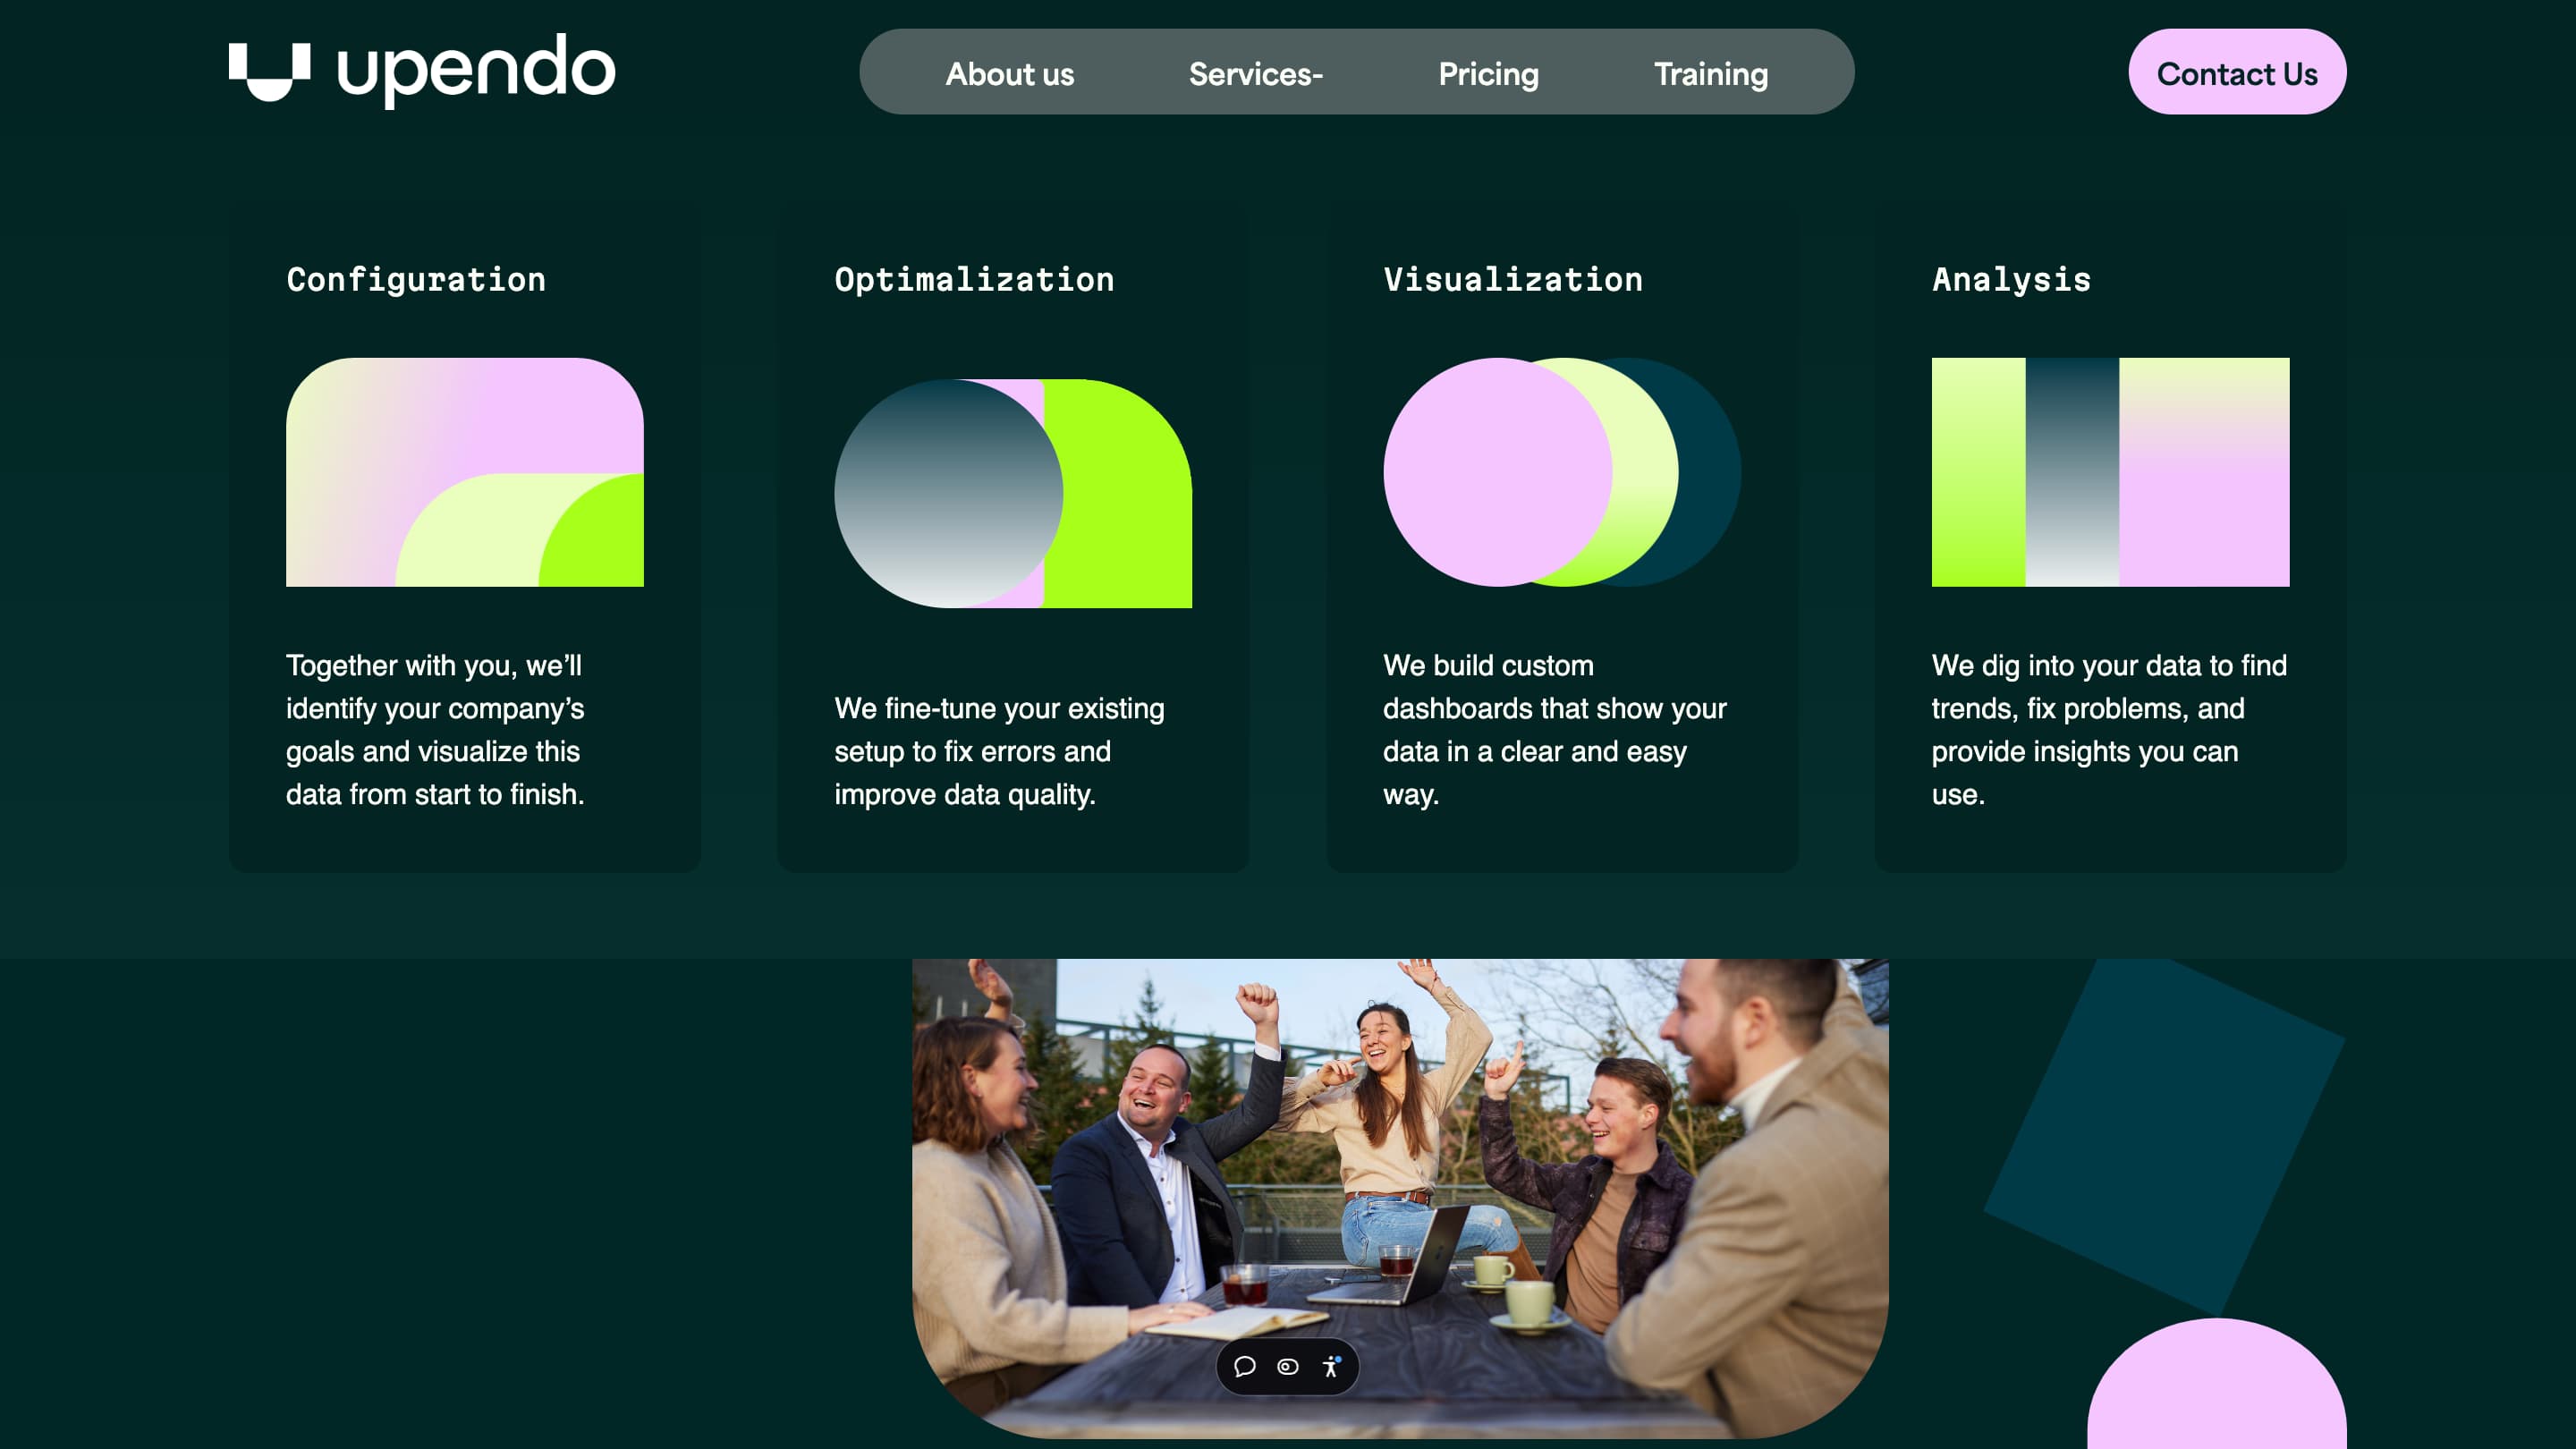Click the Analysis heading

coord(2011,280)
